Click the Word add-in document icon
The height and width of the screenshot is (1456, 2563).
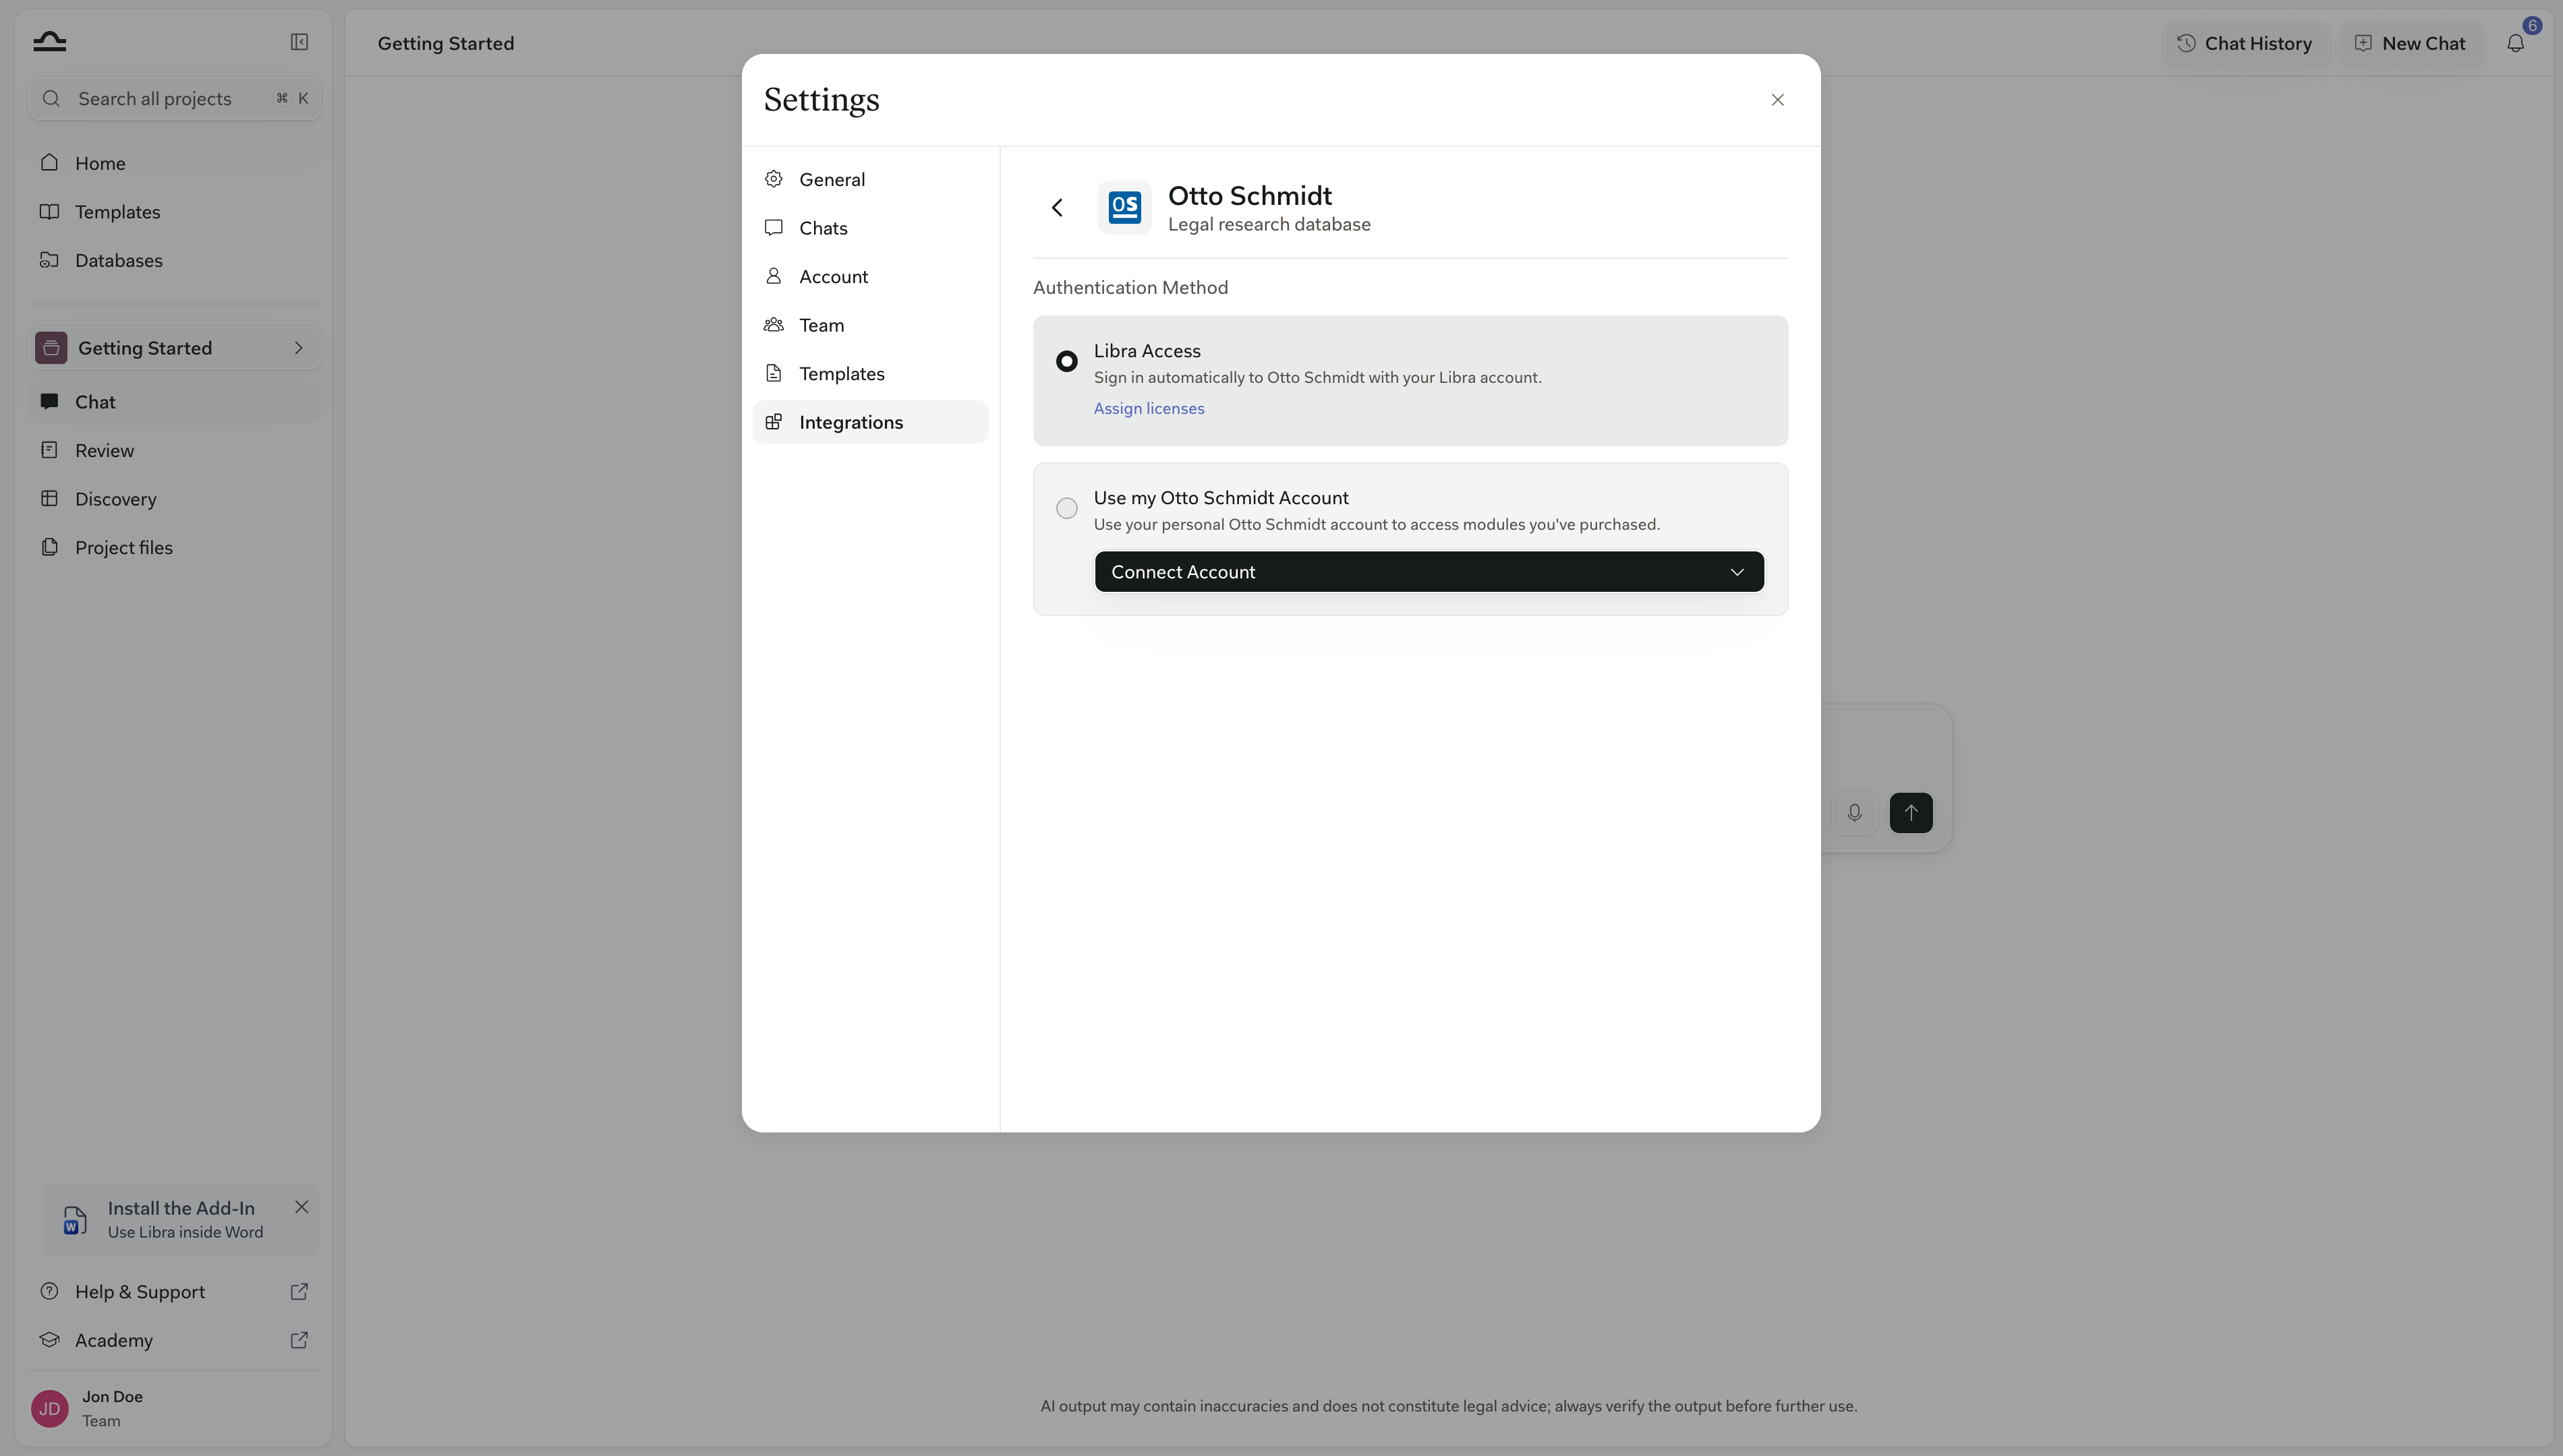(75, 1220)
